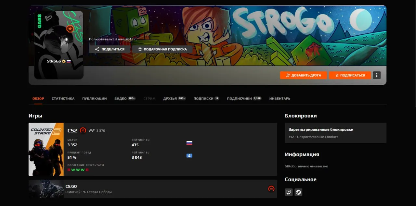Screen dimensions: 416x206
Task: Click the CS:GO level 10 skill badge
Action: (271, 189)
